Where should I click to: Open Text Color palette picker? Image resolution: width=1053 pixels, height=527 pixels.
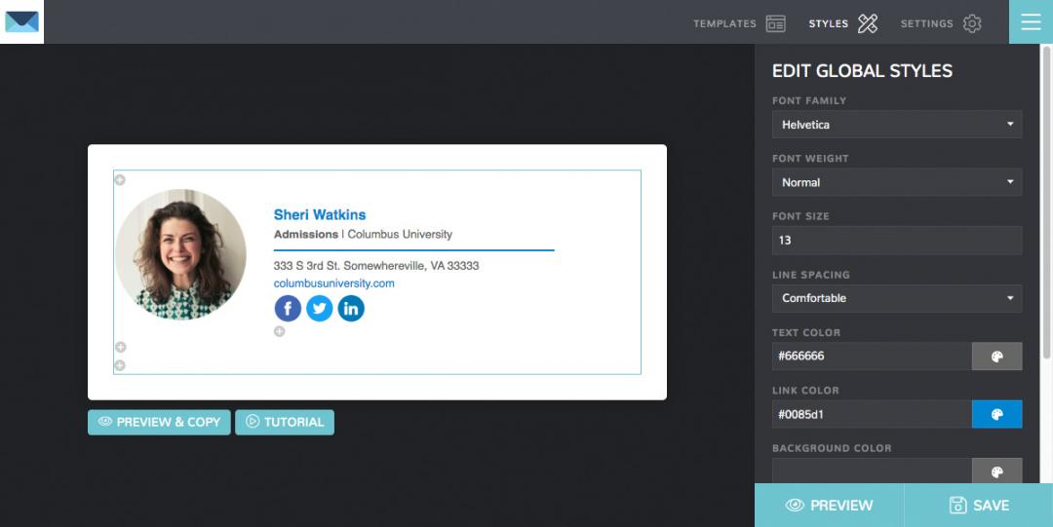coord(997,357)
